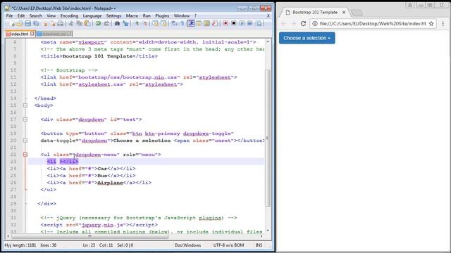The height and width of the screenshot is (253, 451).
Task: Click the Zoom Out toolbar icon
Action: (x=144, y=24)
